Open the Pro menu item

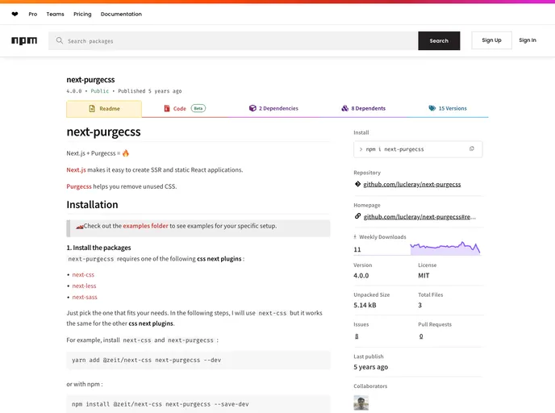click(x=33, y=15)
